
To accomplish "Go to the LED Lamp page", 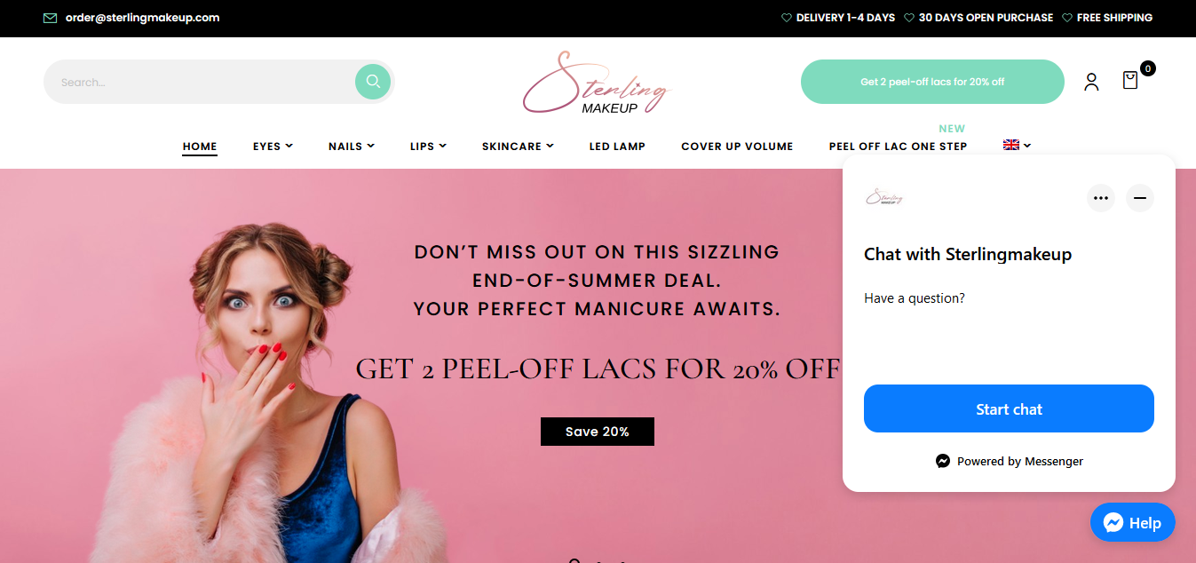I will click(x=617, y=147).
